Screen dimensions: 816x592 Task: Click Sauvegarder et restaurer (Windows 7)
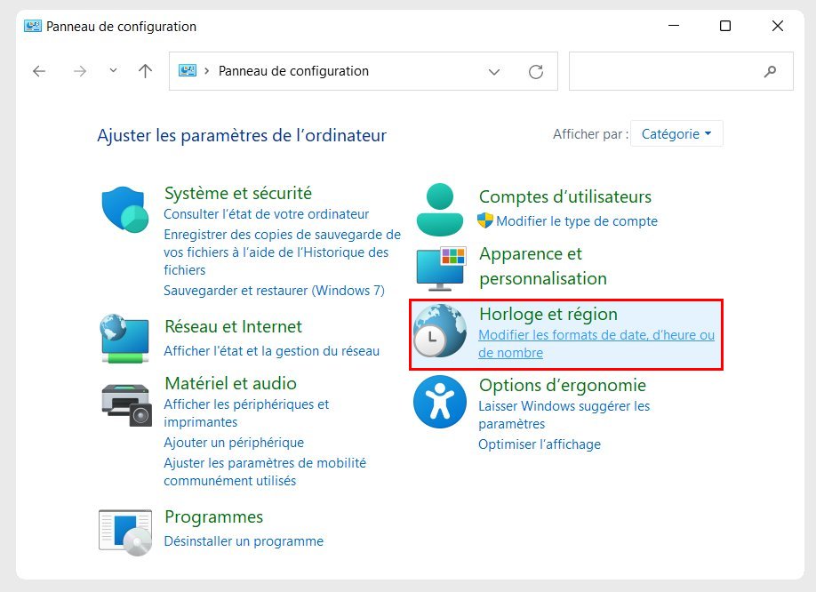coord(275,291)
